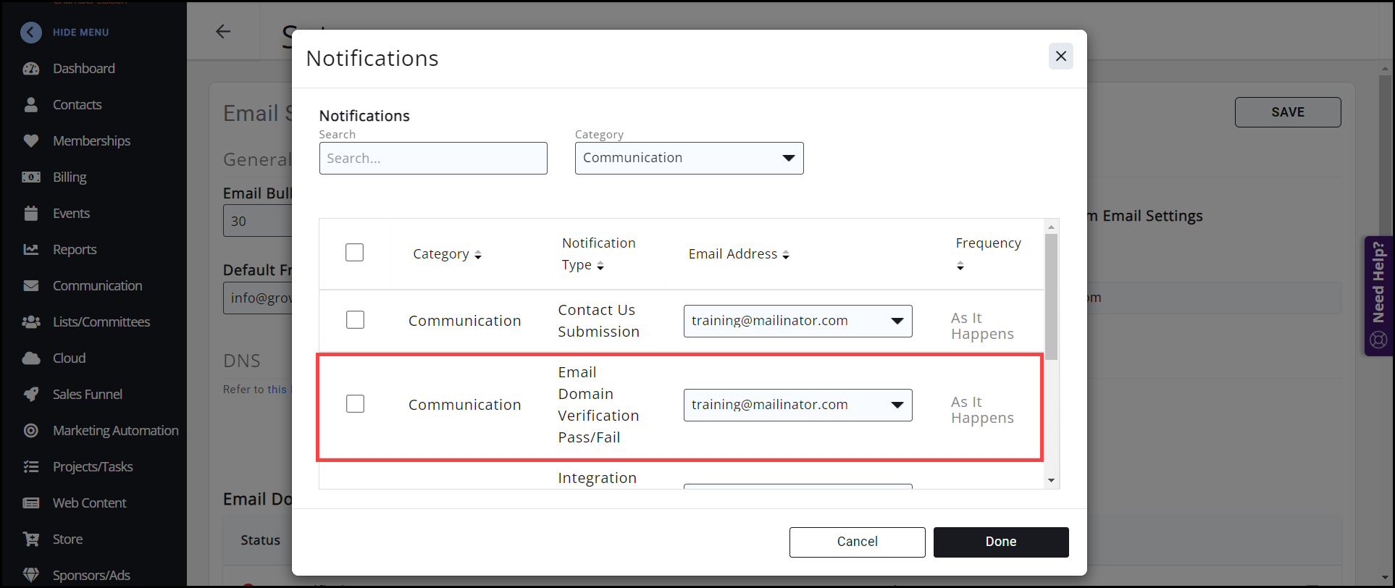Click the Marketing Automation target icon
Viewport: 1395px width, 588px height.
coord(31,430)
